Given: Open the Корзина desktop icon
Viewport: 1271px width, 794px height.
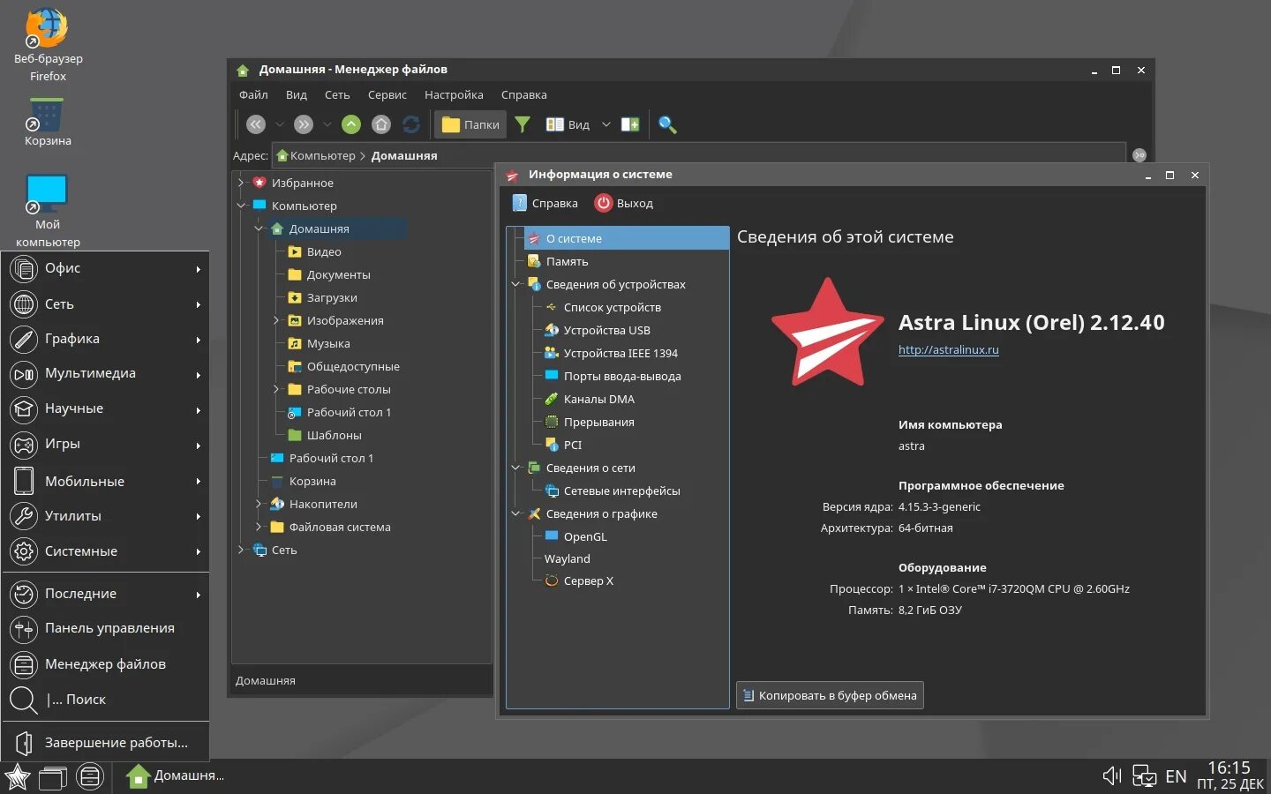Looking at the screenshot, I should [x=48, y=123].
